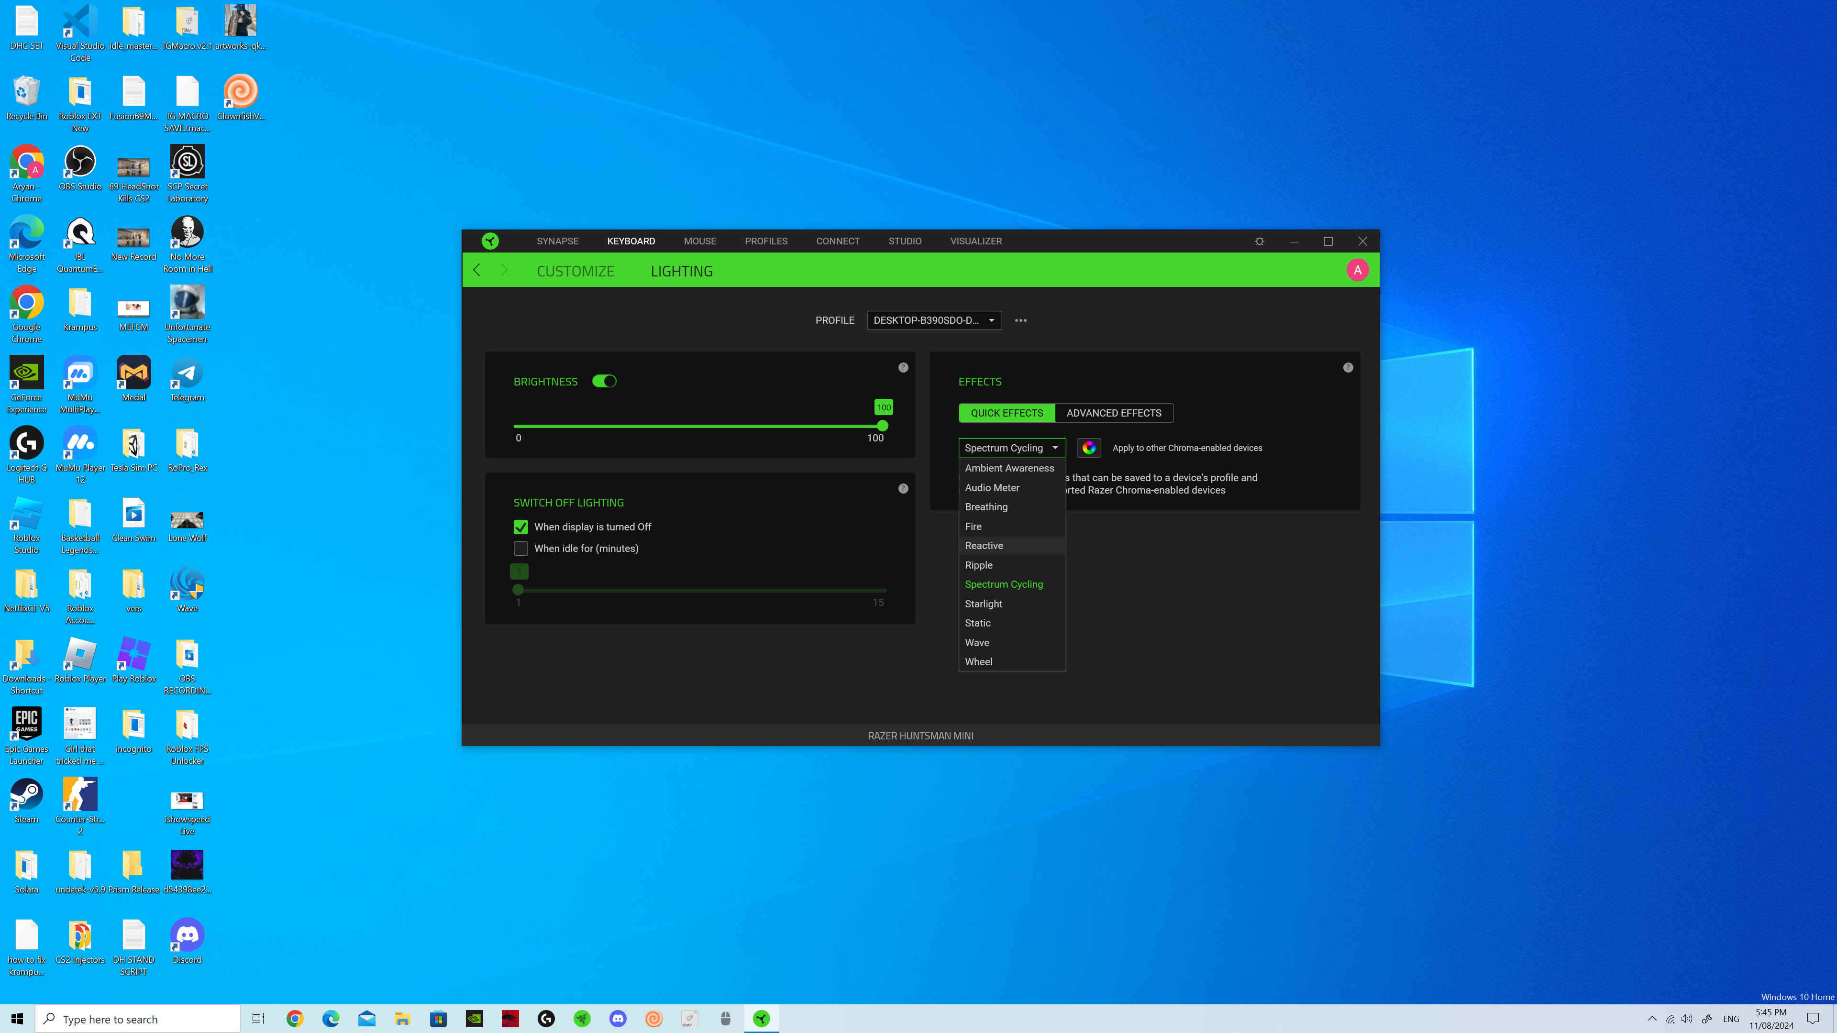Open Chroma color wheel icon
The height and width of the screenshot is (1033, 1837).
pos(1088,448)
